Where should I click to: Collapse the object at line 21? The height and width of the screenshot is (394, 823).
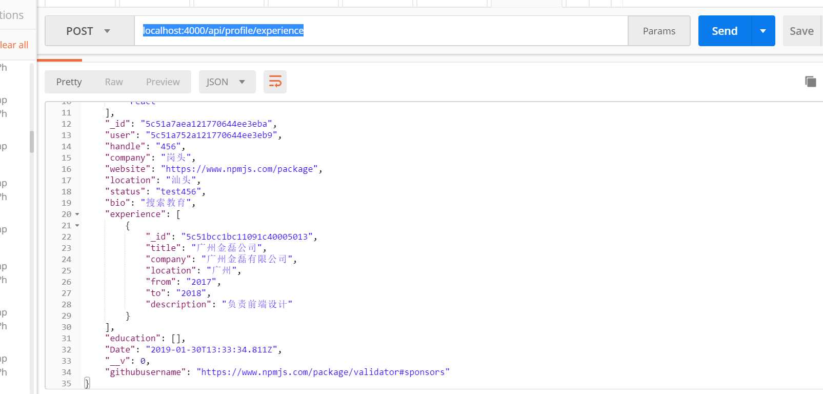[x=77, y=226]
